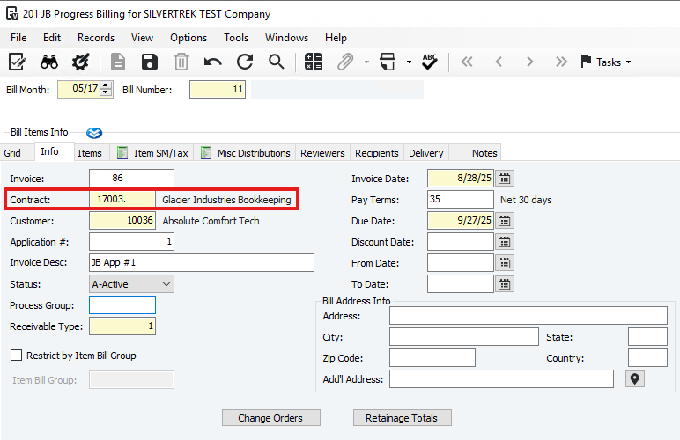Click the gear with pencil settings icon
Viewport: 680px width, 440px height.
pos(81,62)
